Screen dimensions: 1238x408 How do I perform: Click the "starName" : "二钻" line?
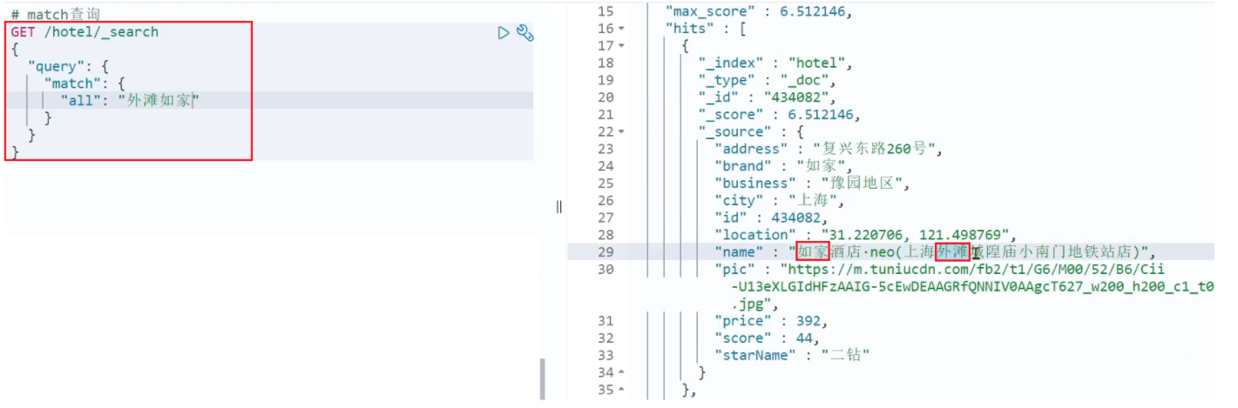coord(791,355)
